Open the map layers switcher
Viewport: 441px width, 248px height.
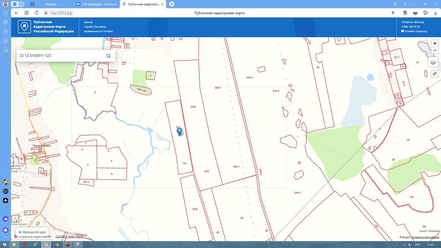point(434,62)
